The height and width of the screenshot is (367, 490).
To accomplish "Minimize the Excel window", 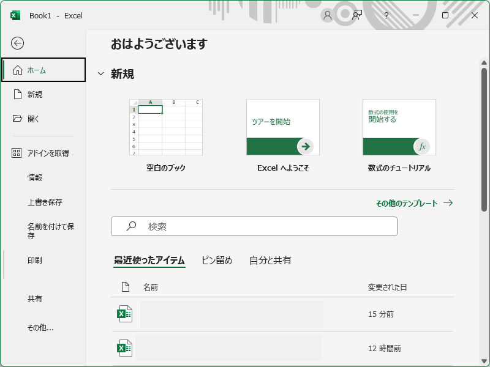I will (416, 15).
